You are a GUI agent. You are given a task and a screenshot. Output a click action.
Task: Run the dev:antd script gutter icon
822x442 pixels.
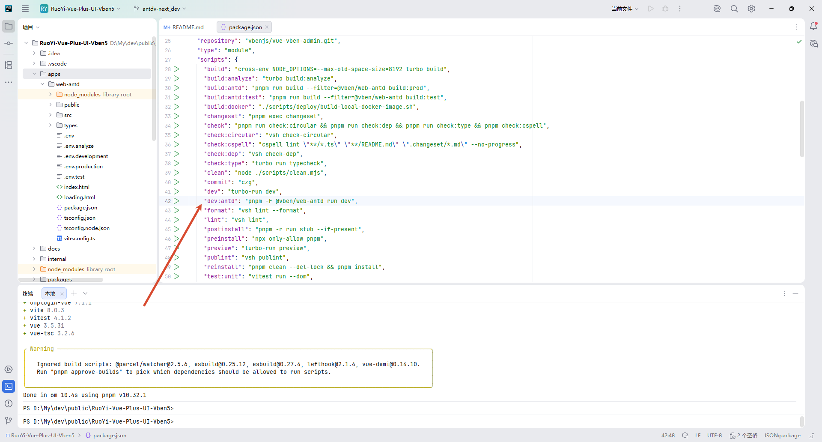tap(176, 201)
